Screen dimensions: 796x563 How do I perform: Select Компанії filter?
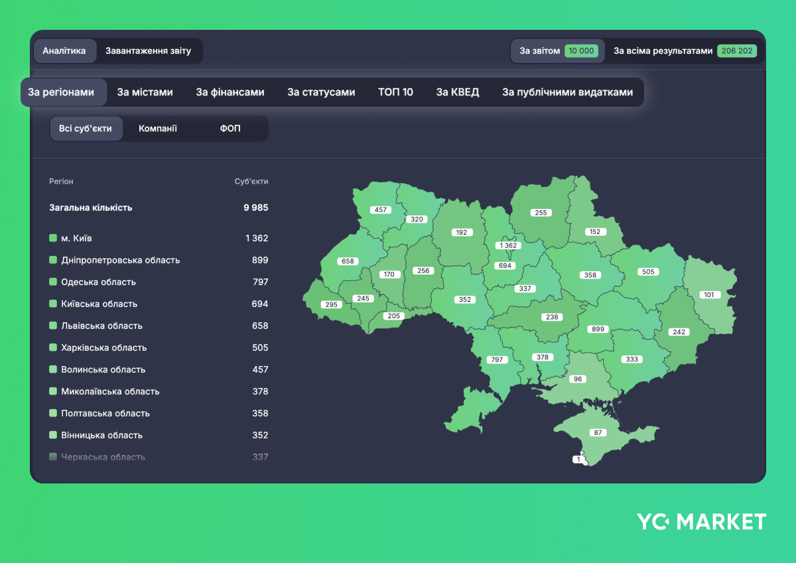click(158, 129)
